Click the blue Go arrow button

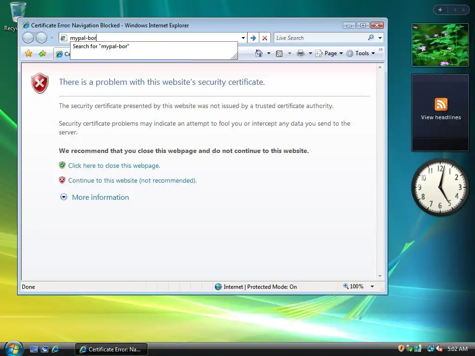pyautogui.click(x=253, y=38)
